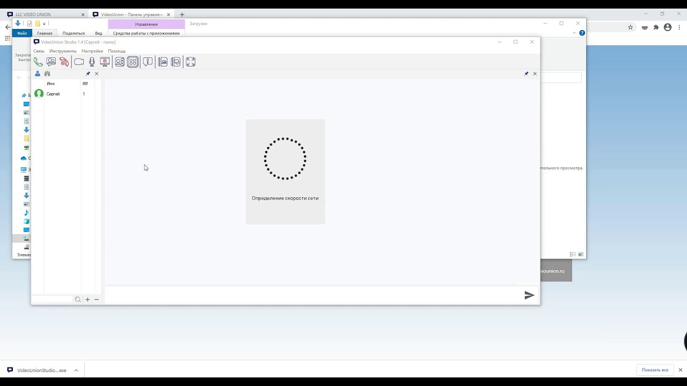Click the red hang-up phone icon
Image resolution: width=687 pixels, height=386 pixels.
[64, 62]
